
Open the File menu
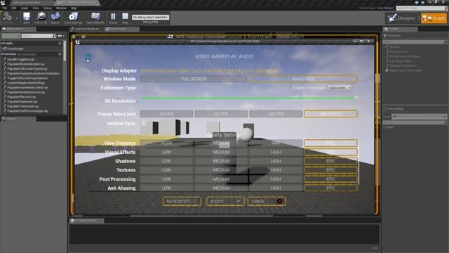pos(4,8)
